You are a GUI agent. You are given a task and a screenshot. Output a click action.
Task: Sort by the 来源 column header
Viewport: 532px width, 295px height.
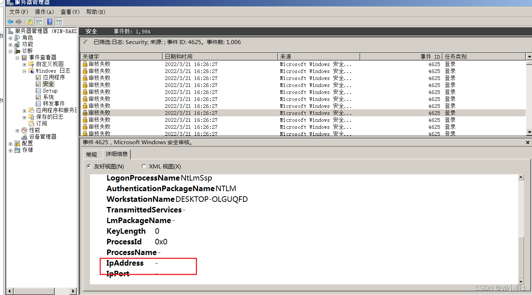pos(319,57)
